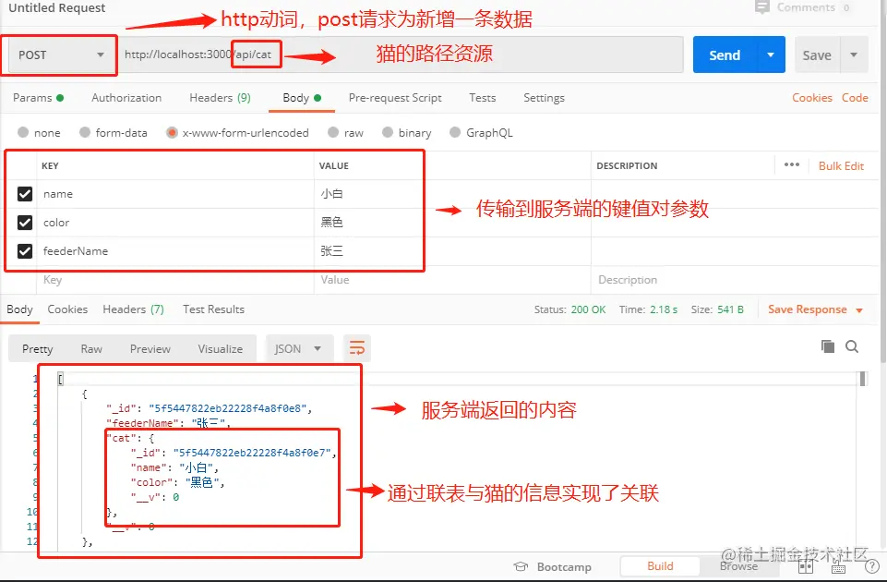Click the request URL field
This screenshot has width=887, height=582.
(402, 55)
